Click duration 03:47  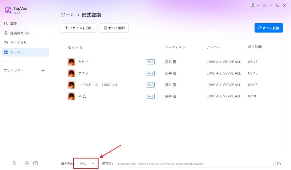coord(253,62)
